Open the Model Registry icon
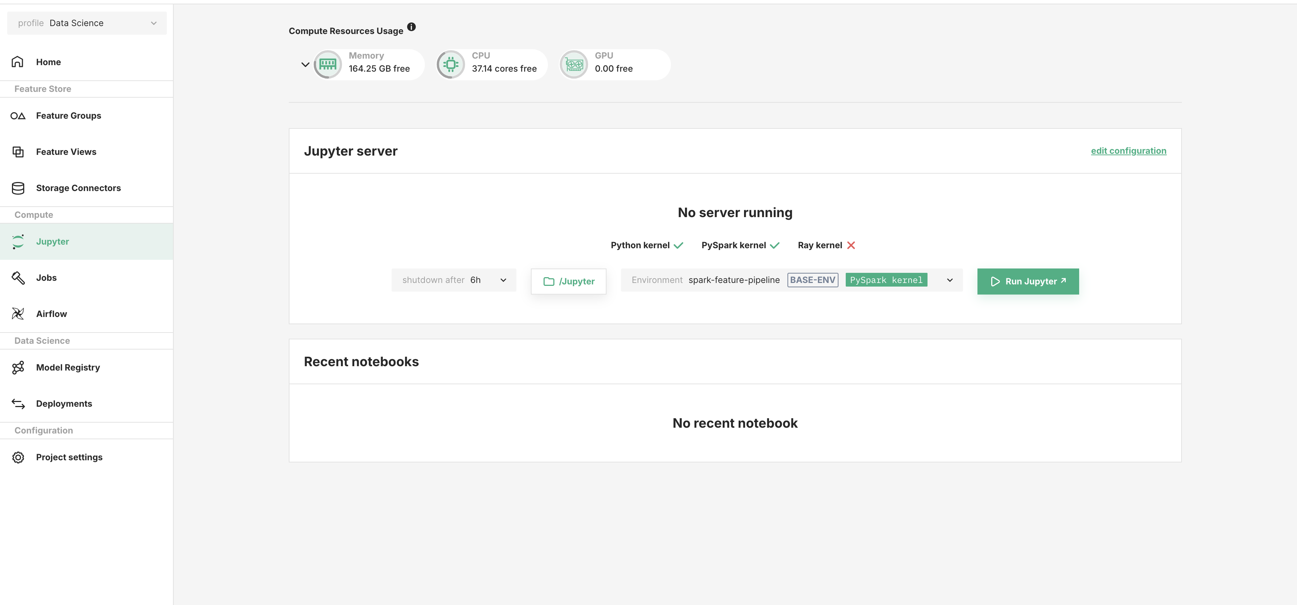Viewport: 1297px width, 605px height. pyautogui.click(x=18, y=367)
